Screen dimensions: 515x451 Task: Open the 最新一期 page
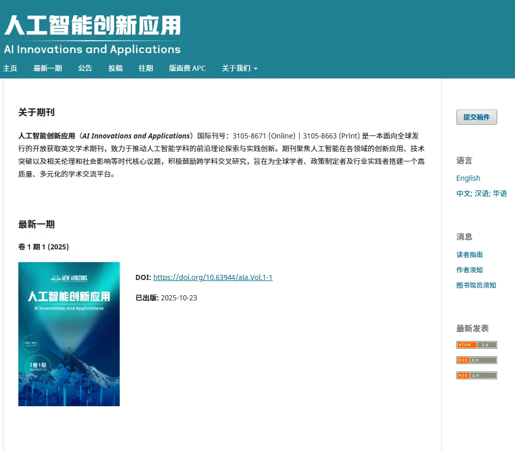pos(47,68)
